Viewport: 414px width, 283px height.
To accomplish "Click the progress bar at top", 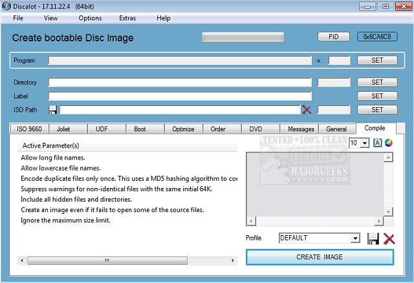I will 243,37.
